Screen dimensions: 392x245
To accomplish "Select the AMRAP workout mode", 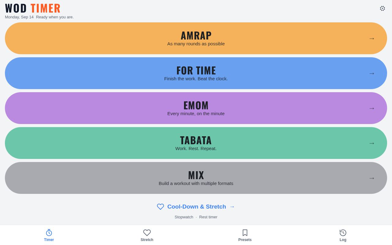I will 196,38.
